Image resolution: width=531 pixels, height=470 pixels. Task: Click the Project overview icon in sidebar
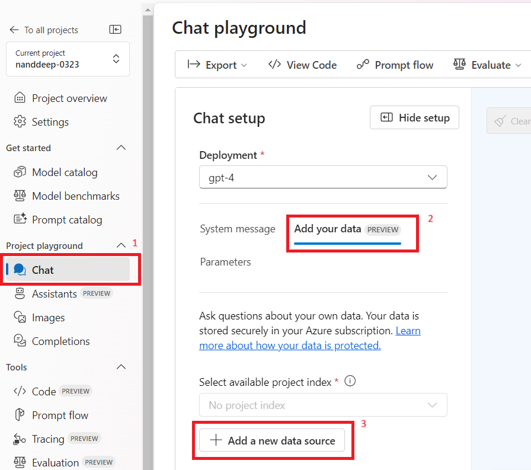[x=20, y=98]
